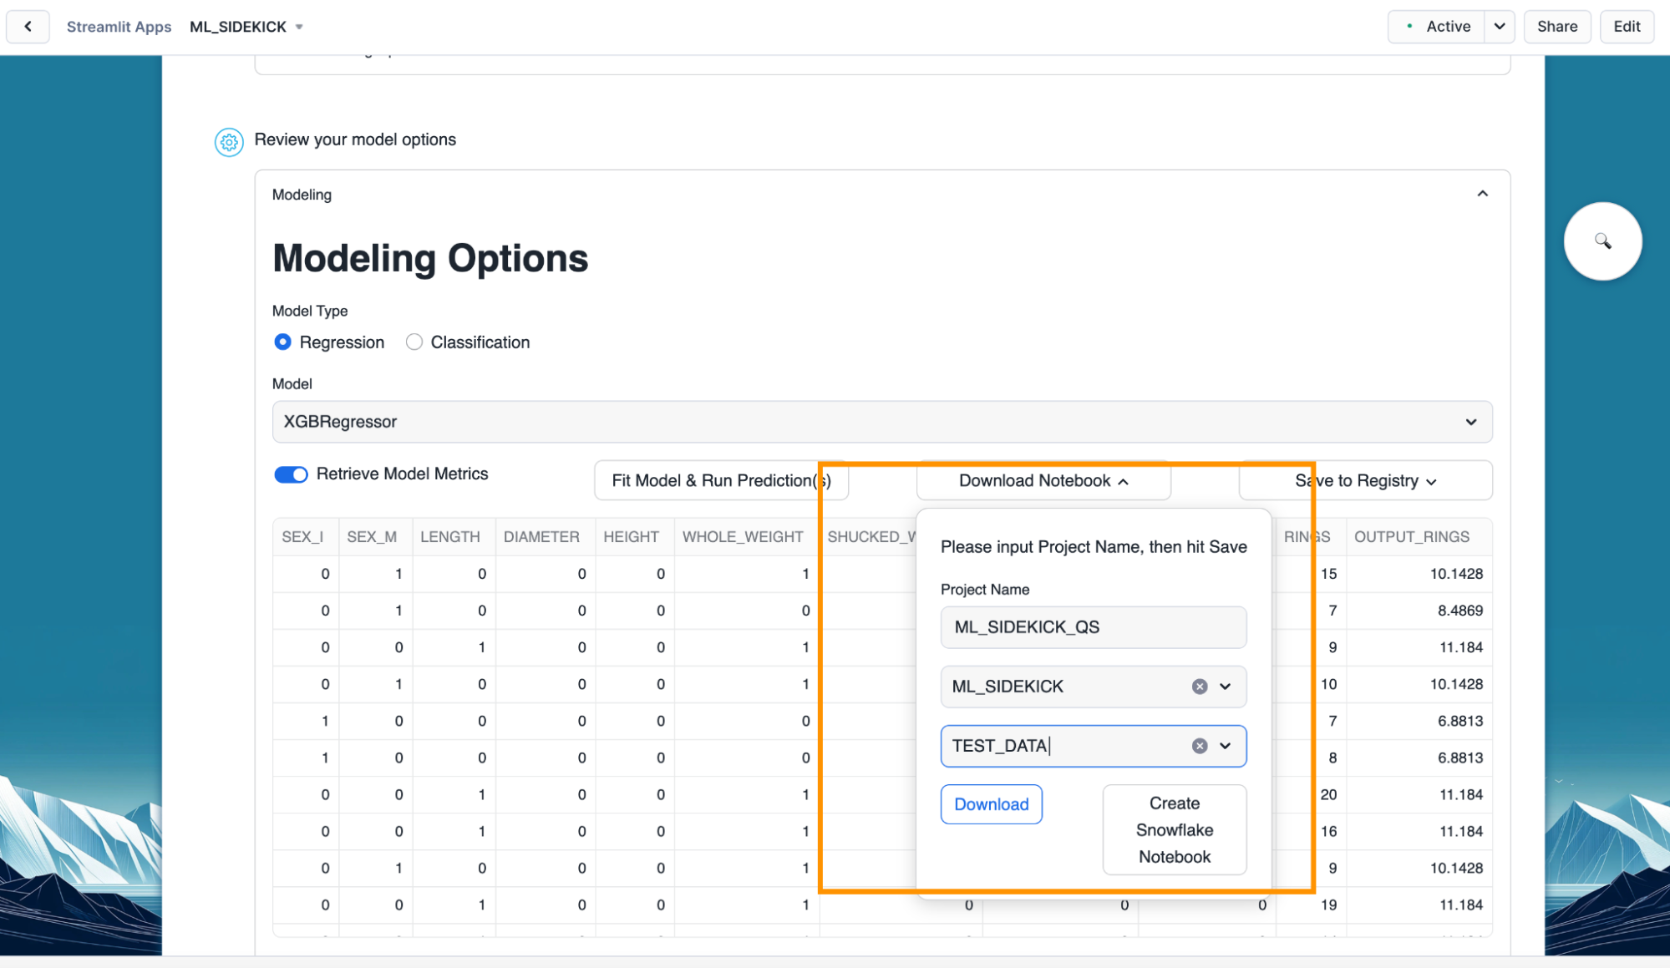Open the Save to Registry menu
Viewport: 1670px width, 968px height.
[1365, 481]
